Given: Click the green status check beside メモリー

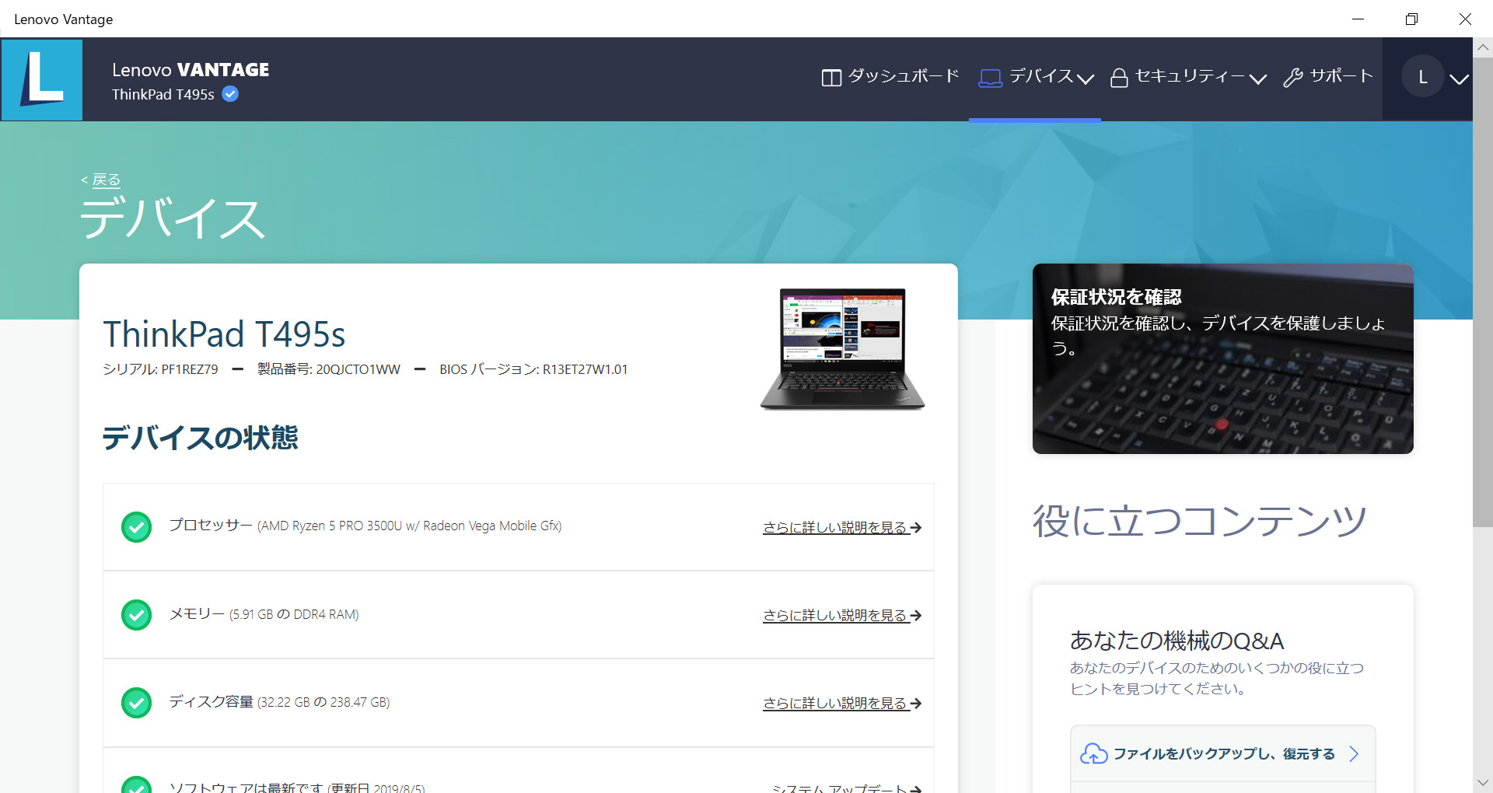Looking at the screenshot, I should (137, 614).
